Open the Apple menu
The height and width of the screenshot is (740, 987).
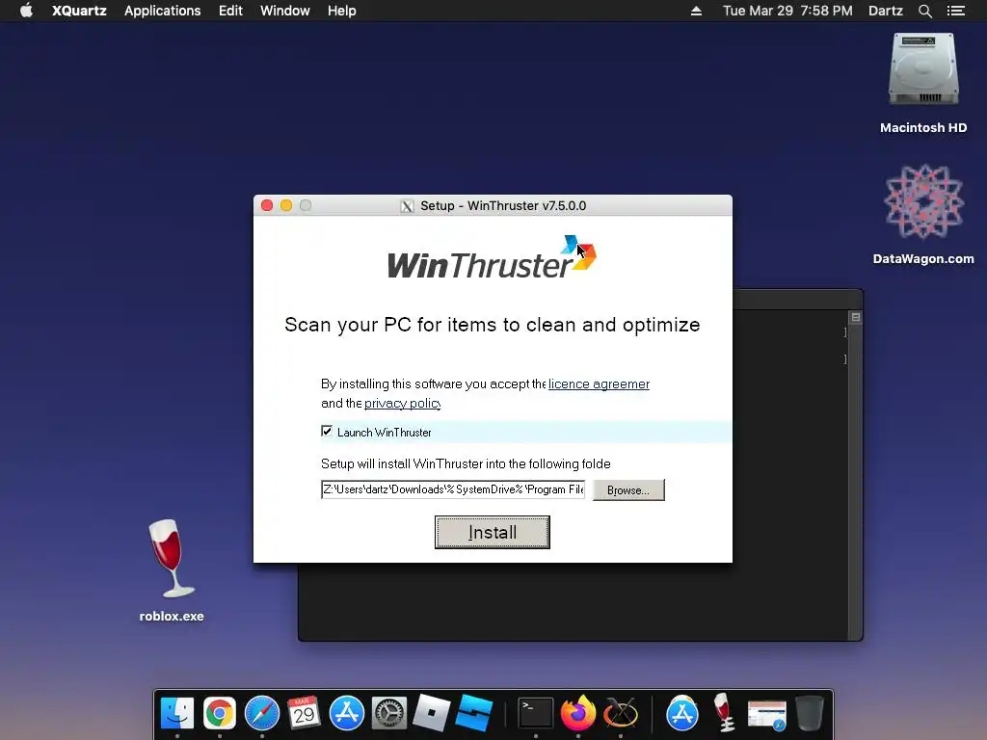click(x=26, y=11)
